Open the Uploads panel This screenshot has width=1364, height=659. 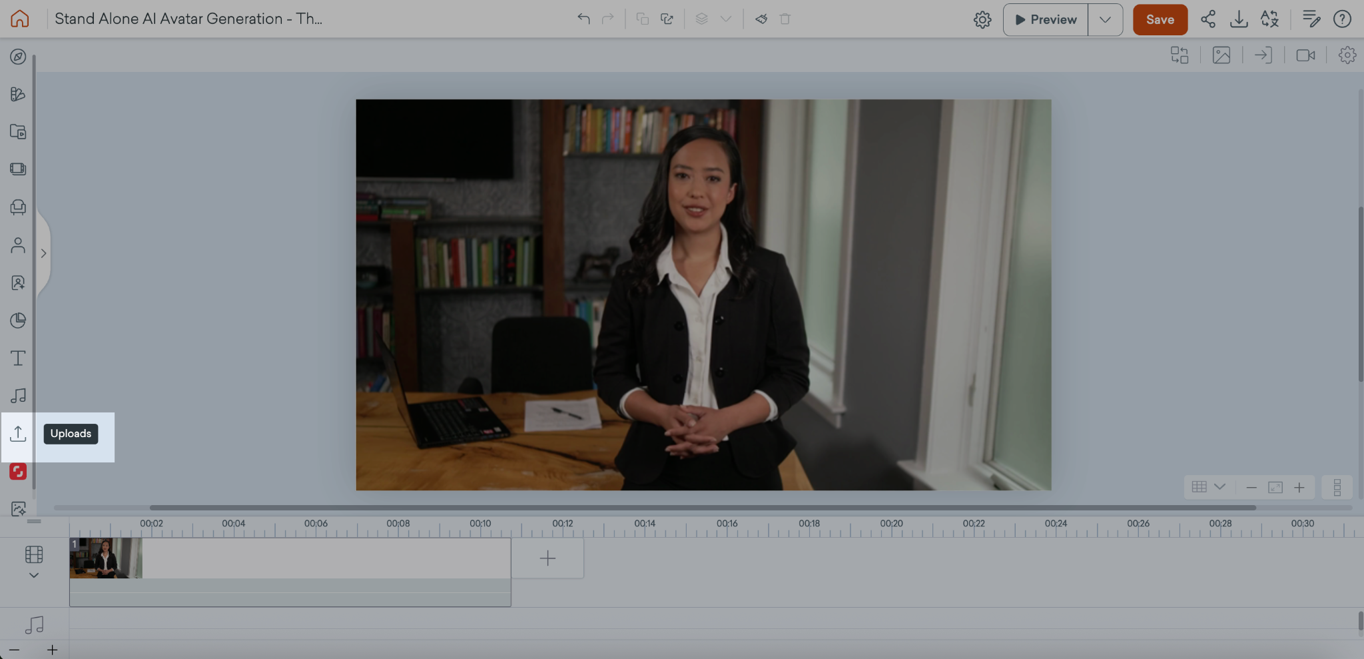(18, 434)
